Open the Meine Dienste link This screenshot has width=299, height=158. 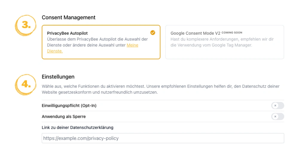point(132,45)
